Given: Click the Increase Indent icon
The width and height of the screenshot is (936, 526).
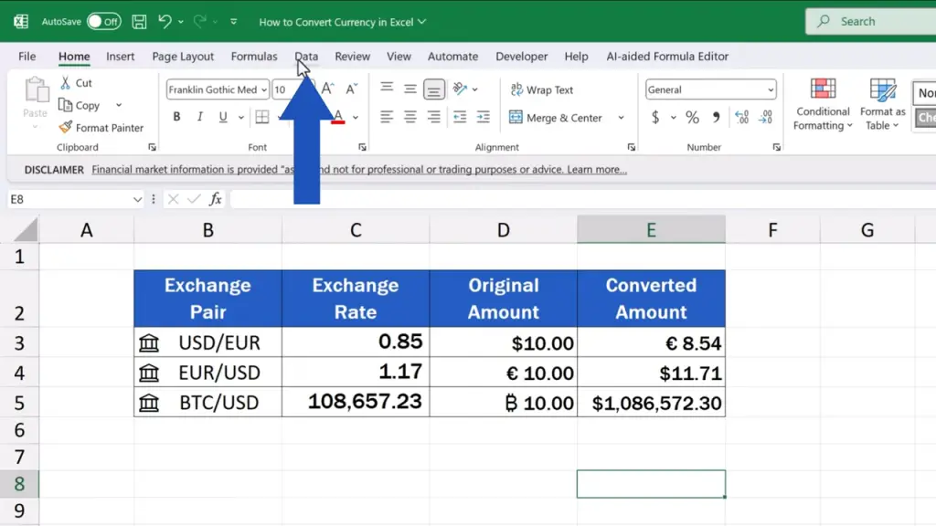Looking at the screenshot, I should pyautogui.click(x=483, y=118).
